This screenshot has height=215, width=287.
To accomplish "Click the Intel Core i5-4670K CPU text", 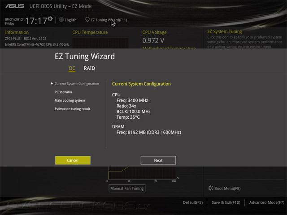I will [37, 44].
